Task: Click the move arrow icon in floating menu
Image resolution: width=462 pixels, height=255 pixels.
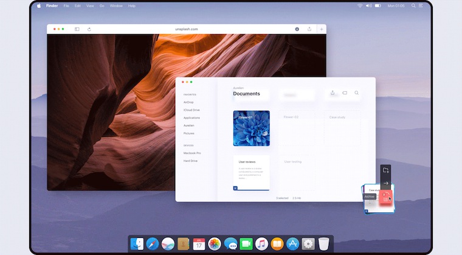Action: coord(385,183)
